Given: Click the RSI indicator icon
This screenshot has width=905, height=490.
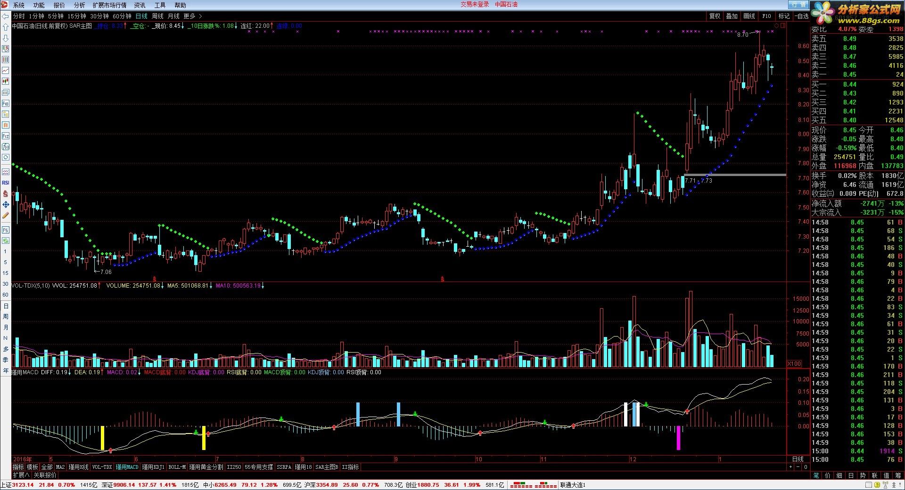Looking at the screenshot, I should point(6,183).
